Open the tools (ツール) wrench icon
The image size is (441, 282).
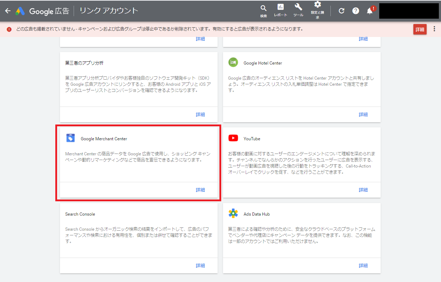point(298,10)
